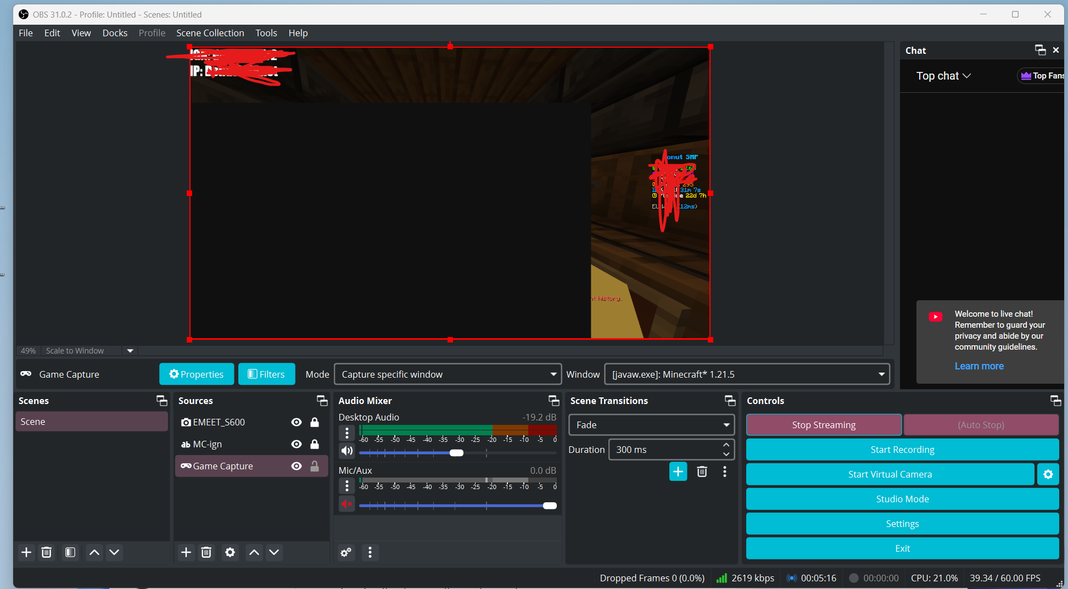1068x589 pixels.
Task: Undock the Controls panel
Action: [1055, 401]
